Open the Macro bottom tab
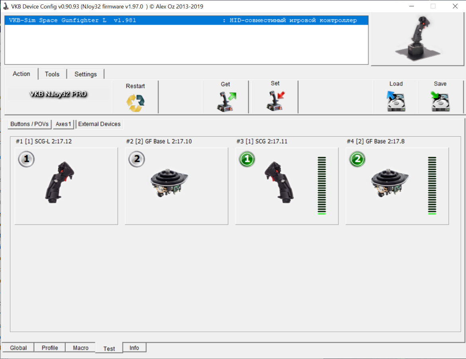The image size is (466, 359). [80, 348]
